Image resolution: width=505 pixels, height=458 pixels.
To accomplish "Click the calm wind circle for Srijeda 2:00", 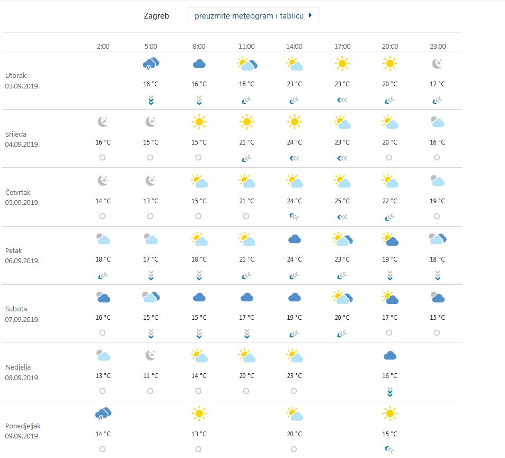I will 102,158.
